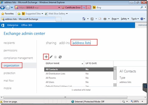Screen dimensions: 148x105
Task: Open address bar URL history dropdown
Action: [x=59, y=7]
